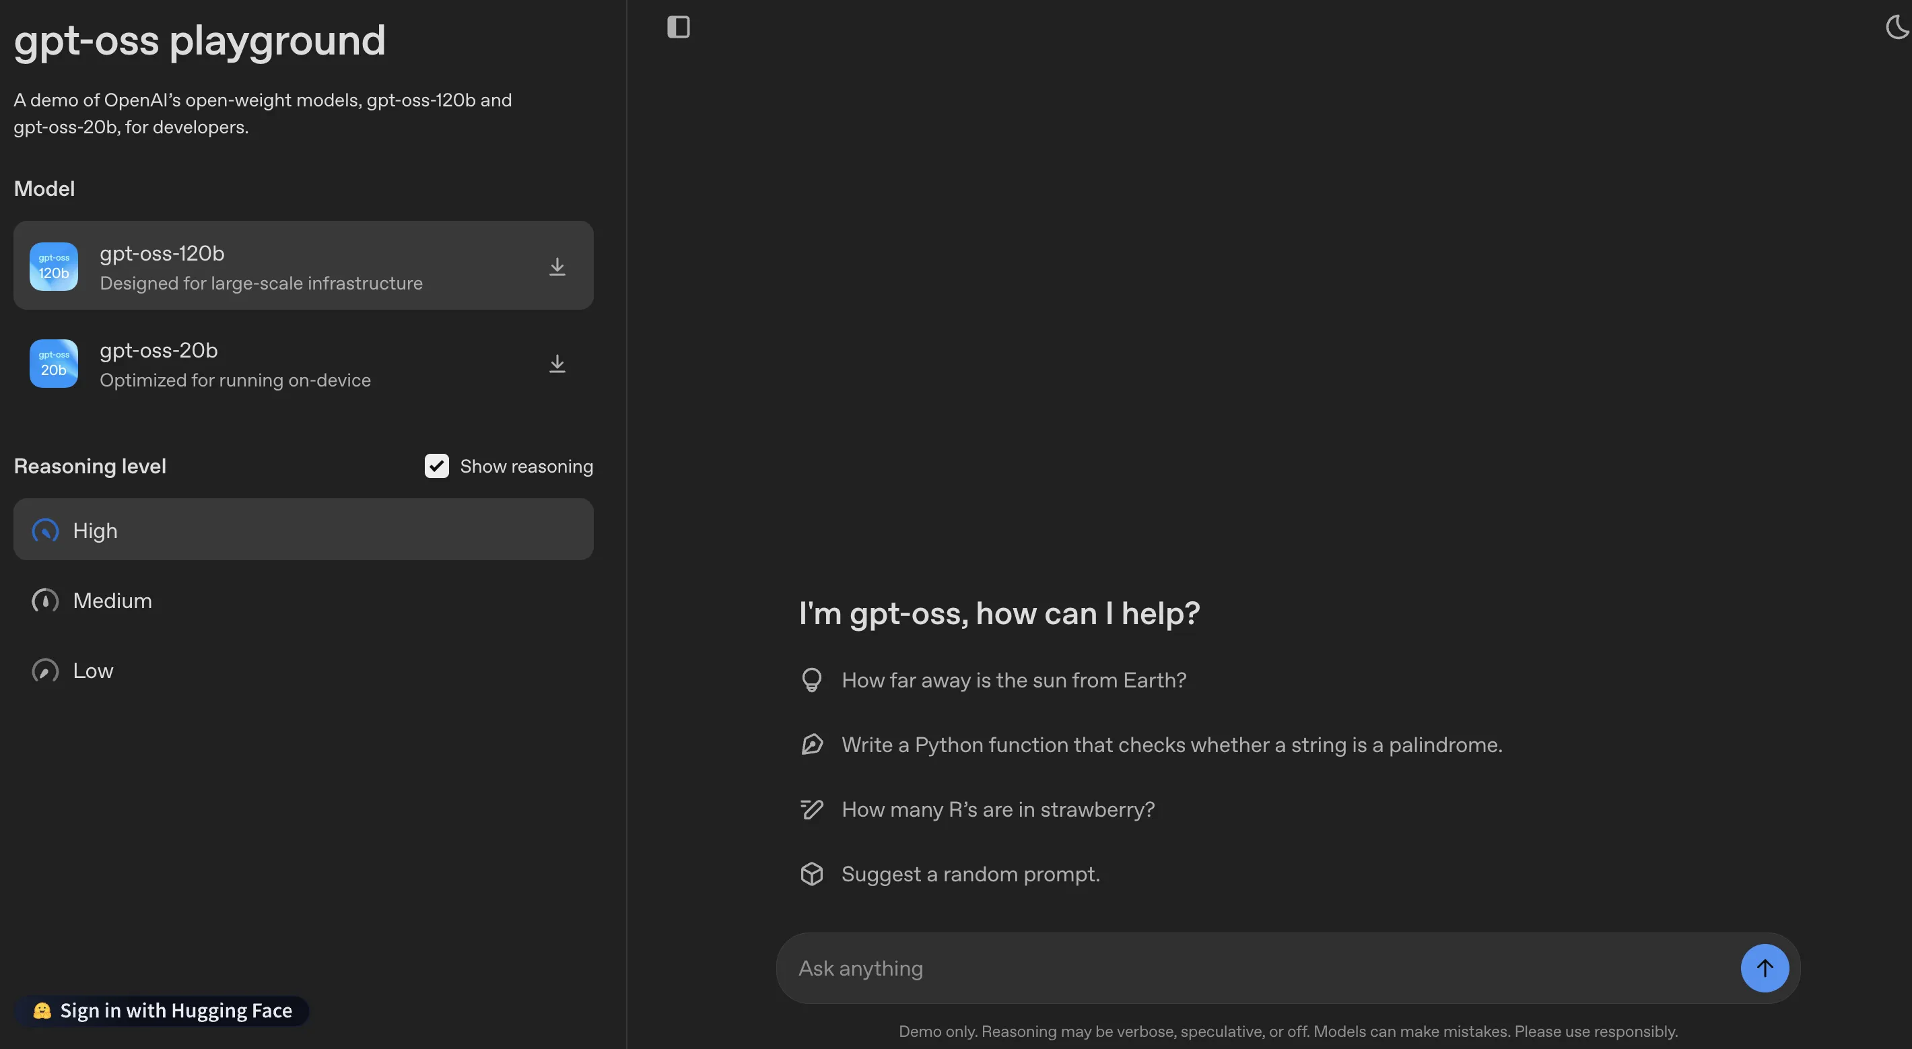Pick the Python palindrome function prompt
Screen dimensions: 1912x1049
tap(1171, 745)
